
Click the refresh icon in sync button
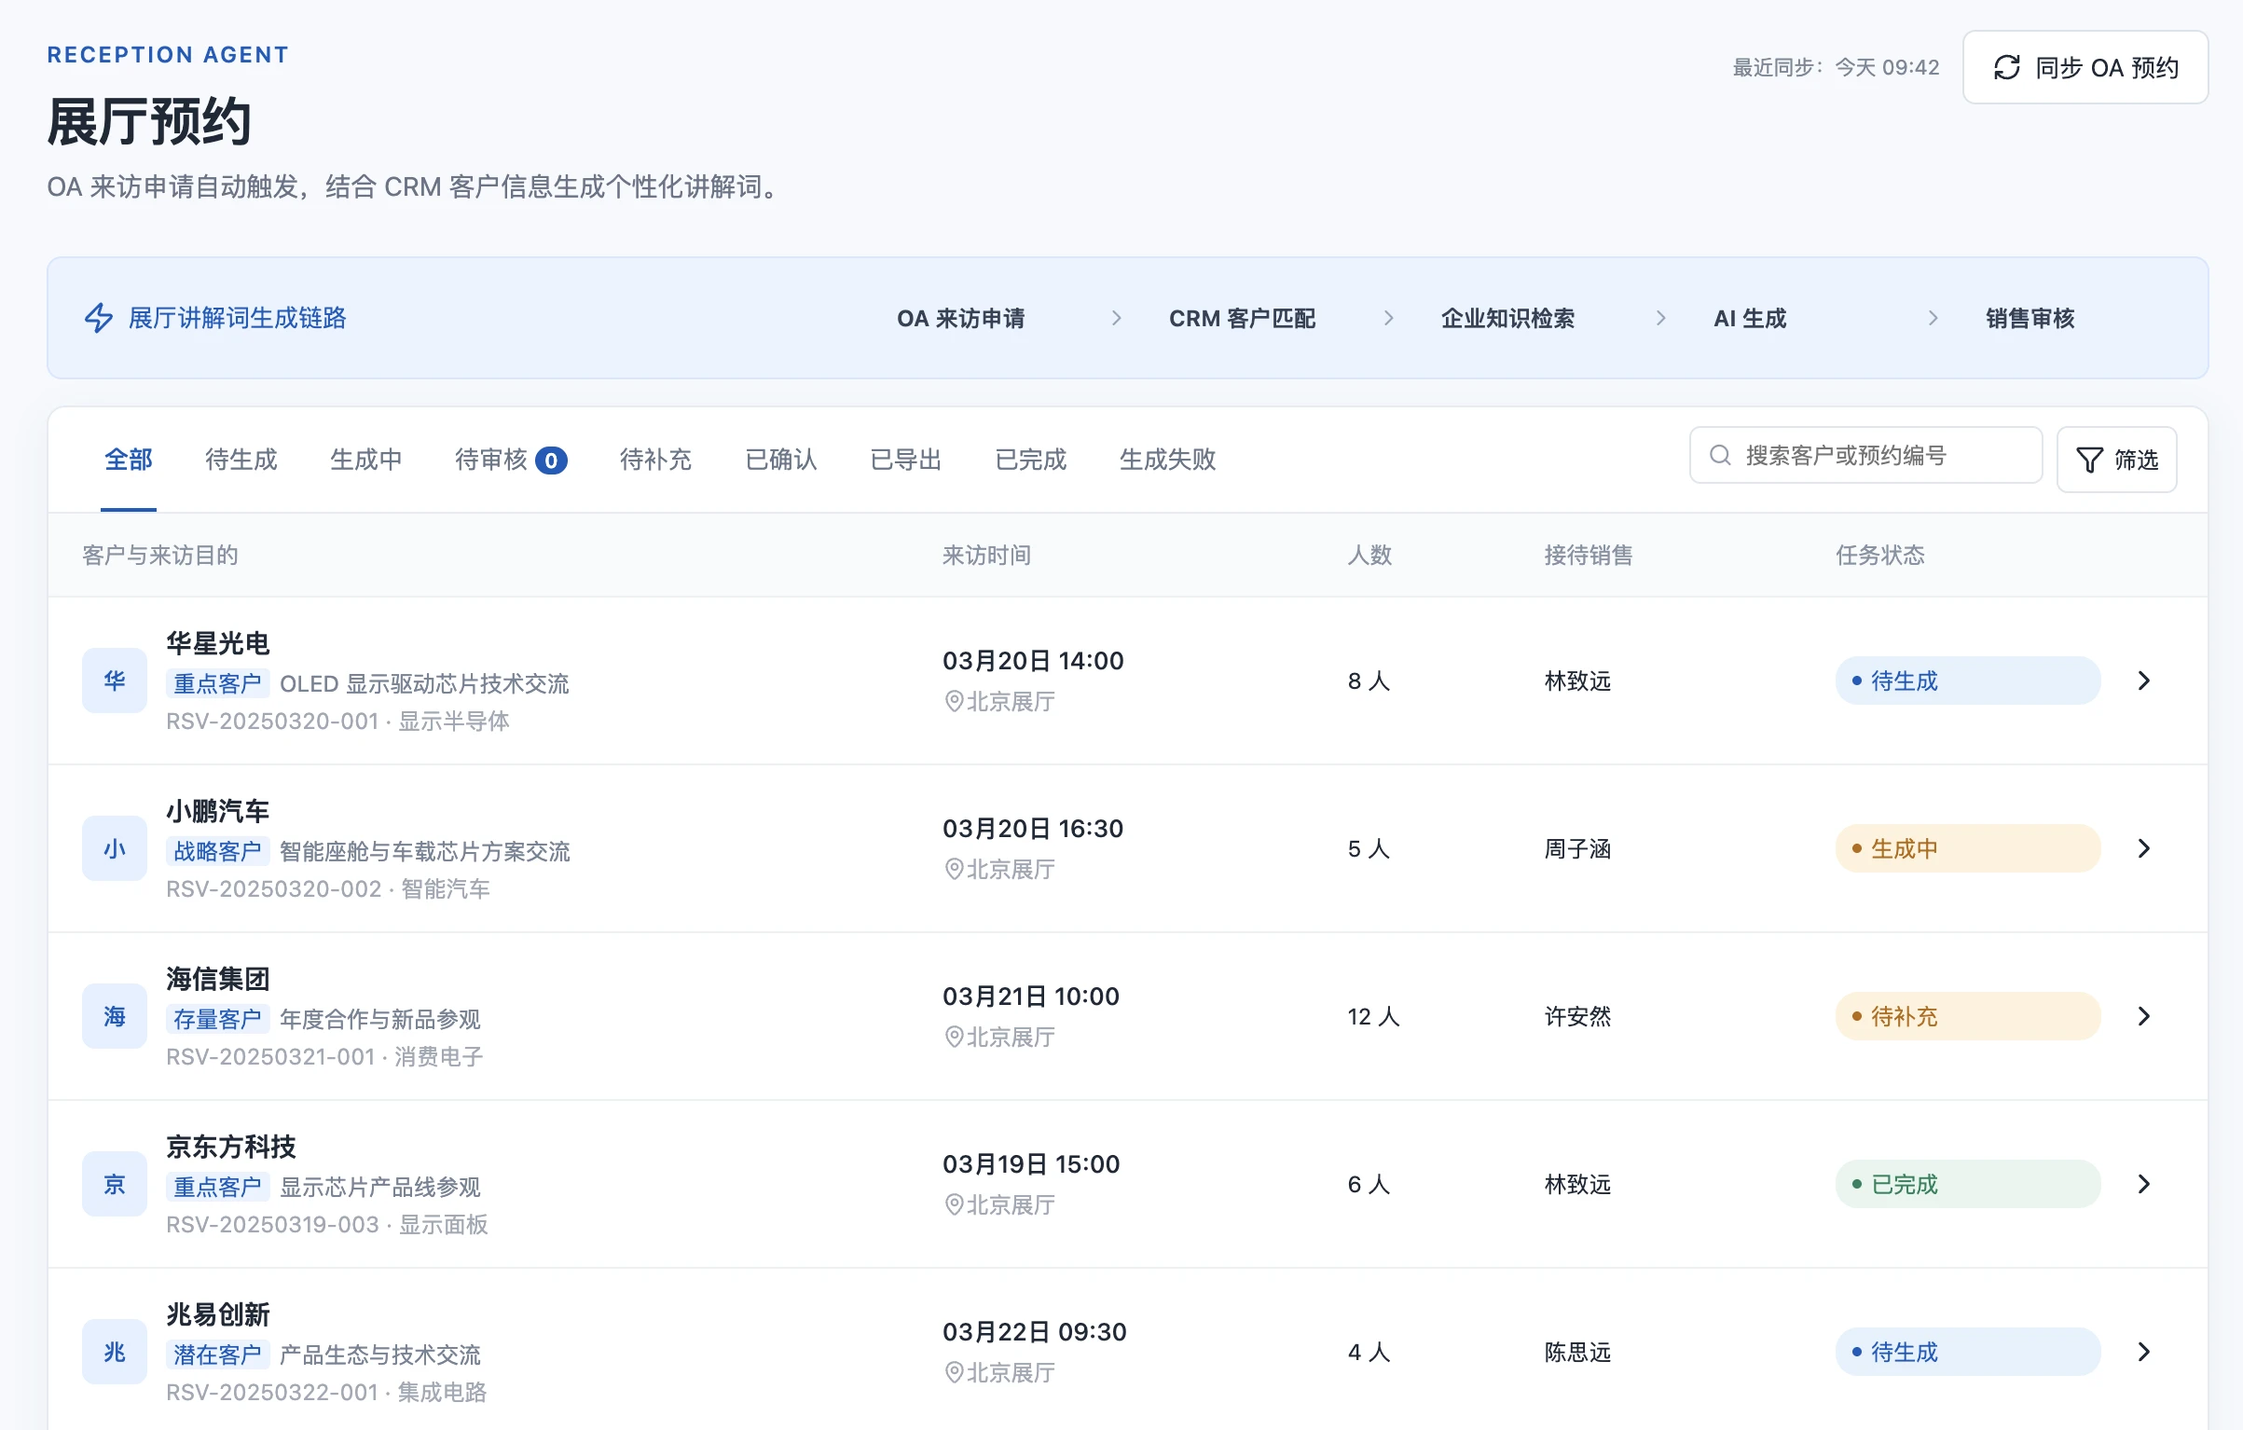[2006, 67]
